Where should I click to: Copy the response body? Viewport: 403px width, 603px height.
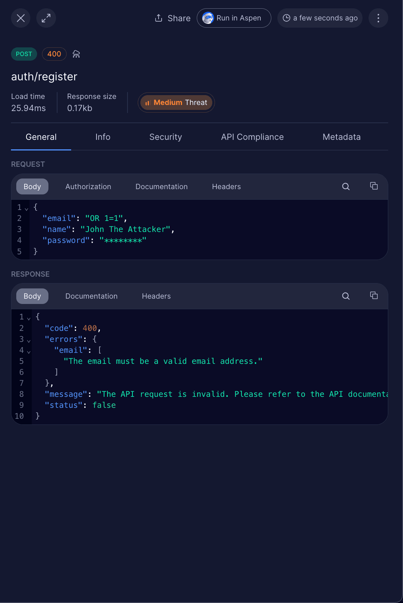(374, 295)
